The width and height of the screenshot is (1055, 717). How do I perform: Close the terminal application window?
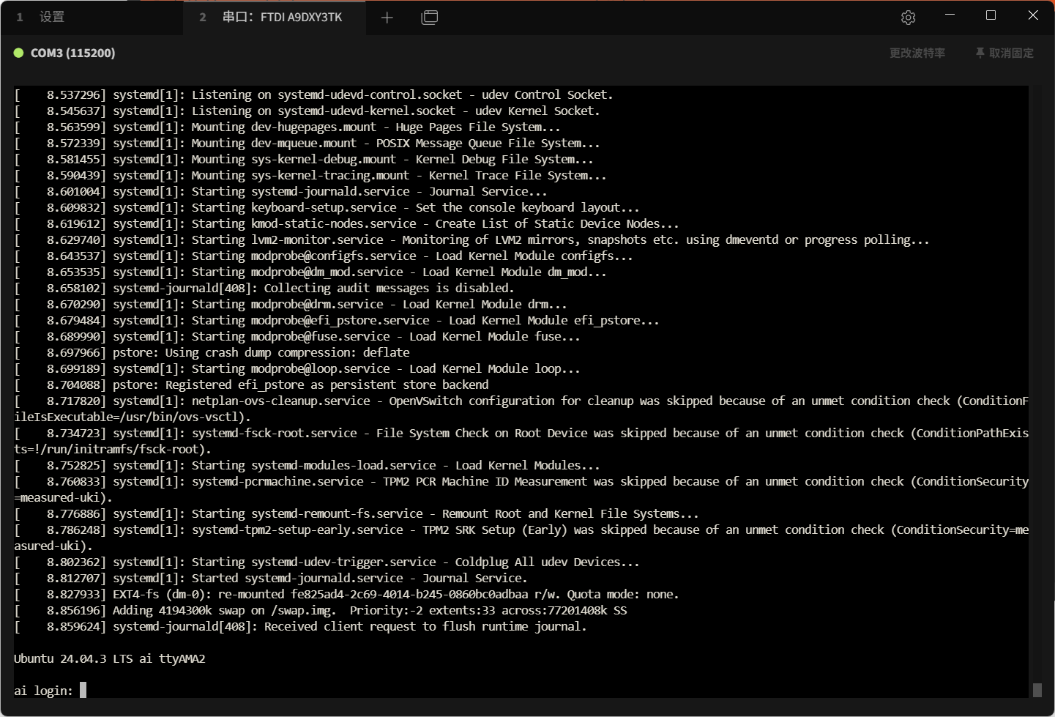click(x=1032, y=15)
